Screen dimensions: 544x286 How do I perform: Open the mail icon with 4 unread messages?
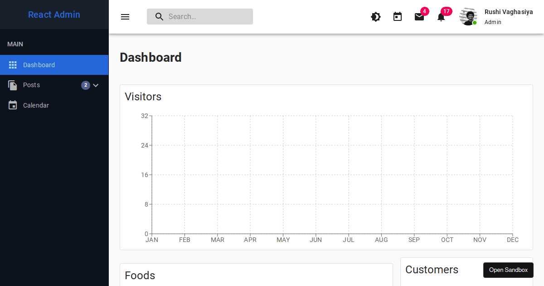coord(419,17)
